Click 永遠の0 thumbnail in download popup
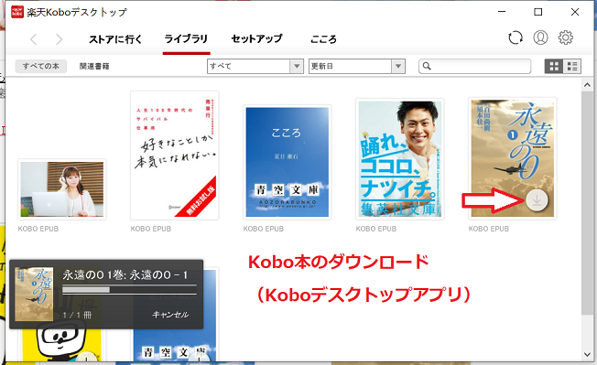The height and width of the screenshot is (365, 597). [x=34, y=295]
